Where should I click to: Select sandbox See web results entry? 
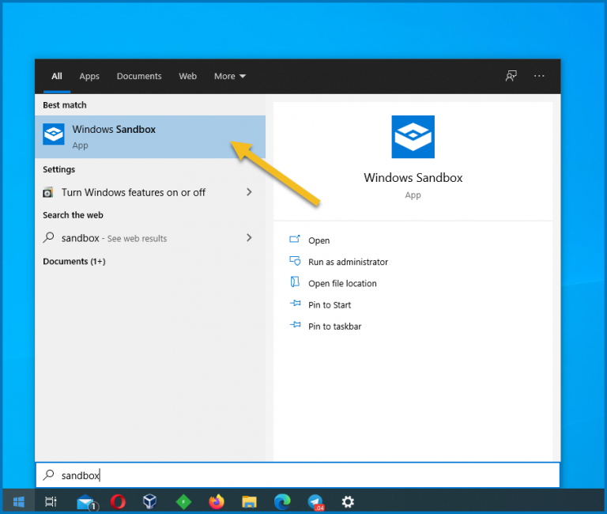pos(150,238)
